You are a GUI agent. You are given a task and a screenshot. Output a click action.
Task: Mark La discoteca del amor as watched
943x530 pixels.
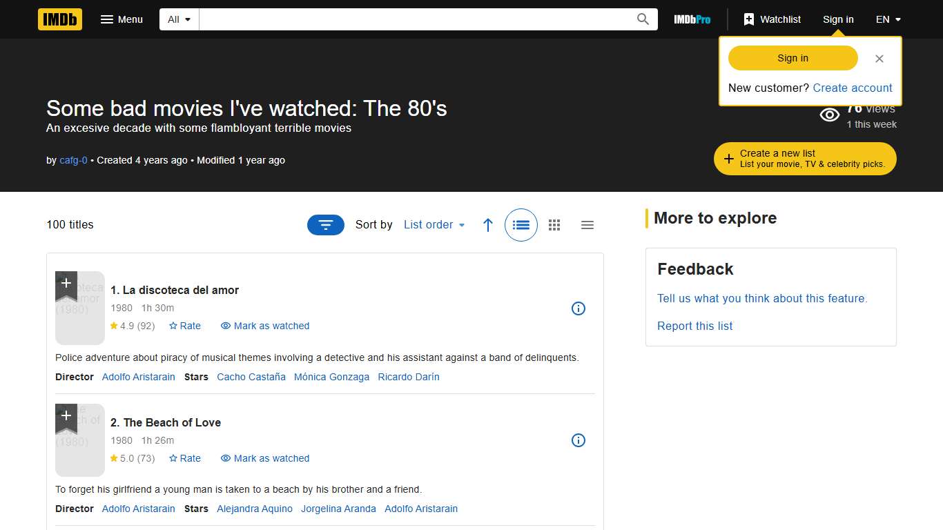264,326
